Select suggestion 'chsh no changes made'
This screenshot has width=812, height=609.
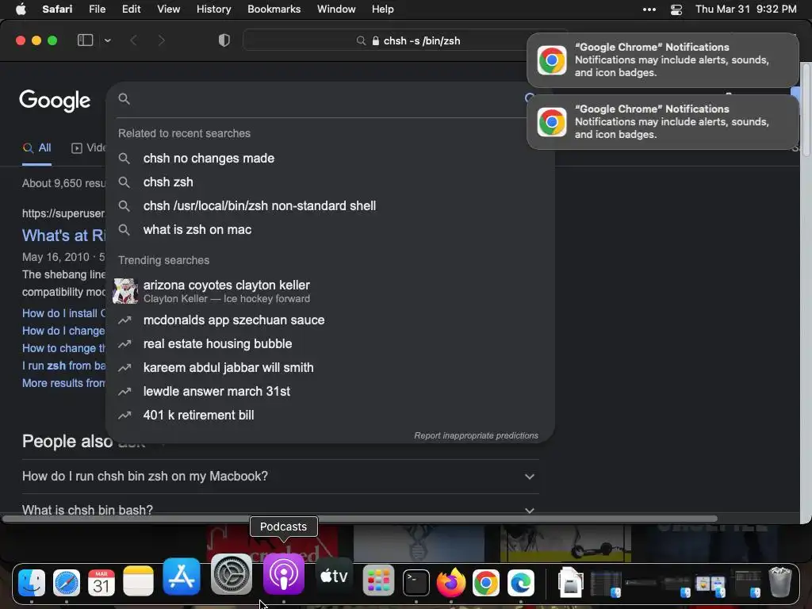coord(329,159)
